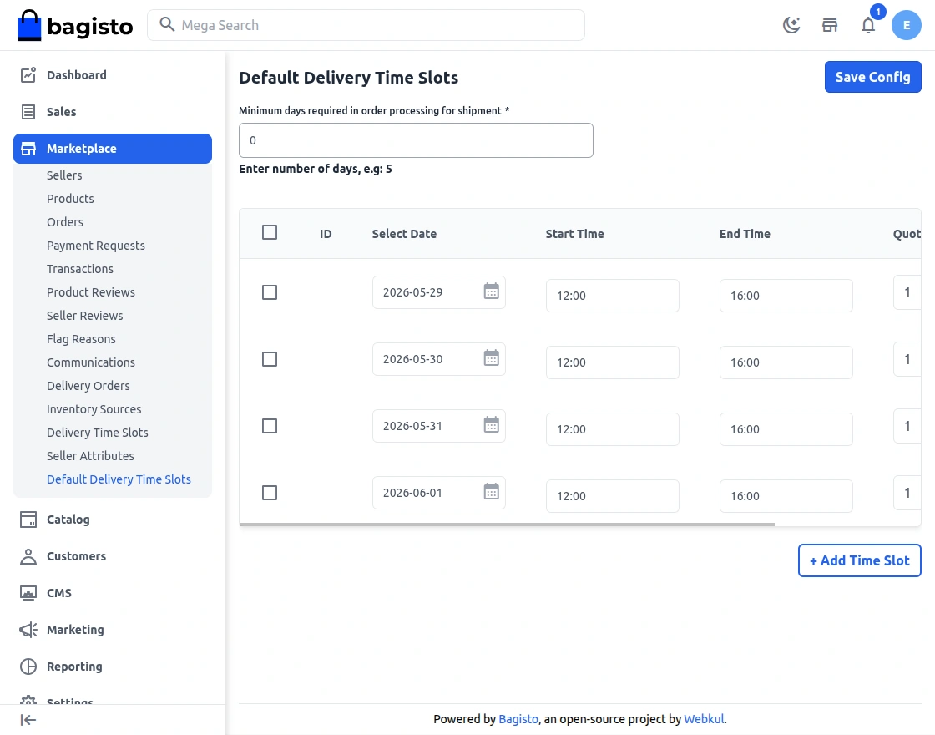
Task: Go to Sellers submenu
Action: click(x=64, y=175)
